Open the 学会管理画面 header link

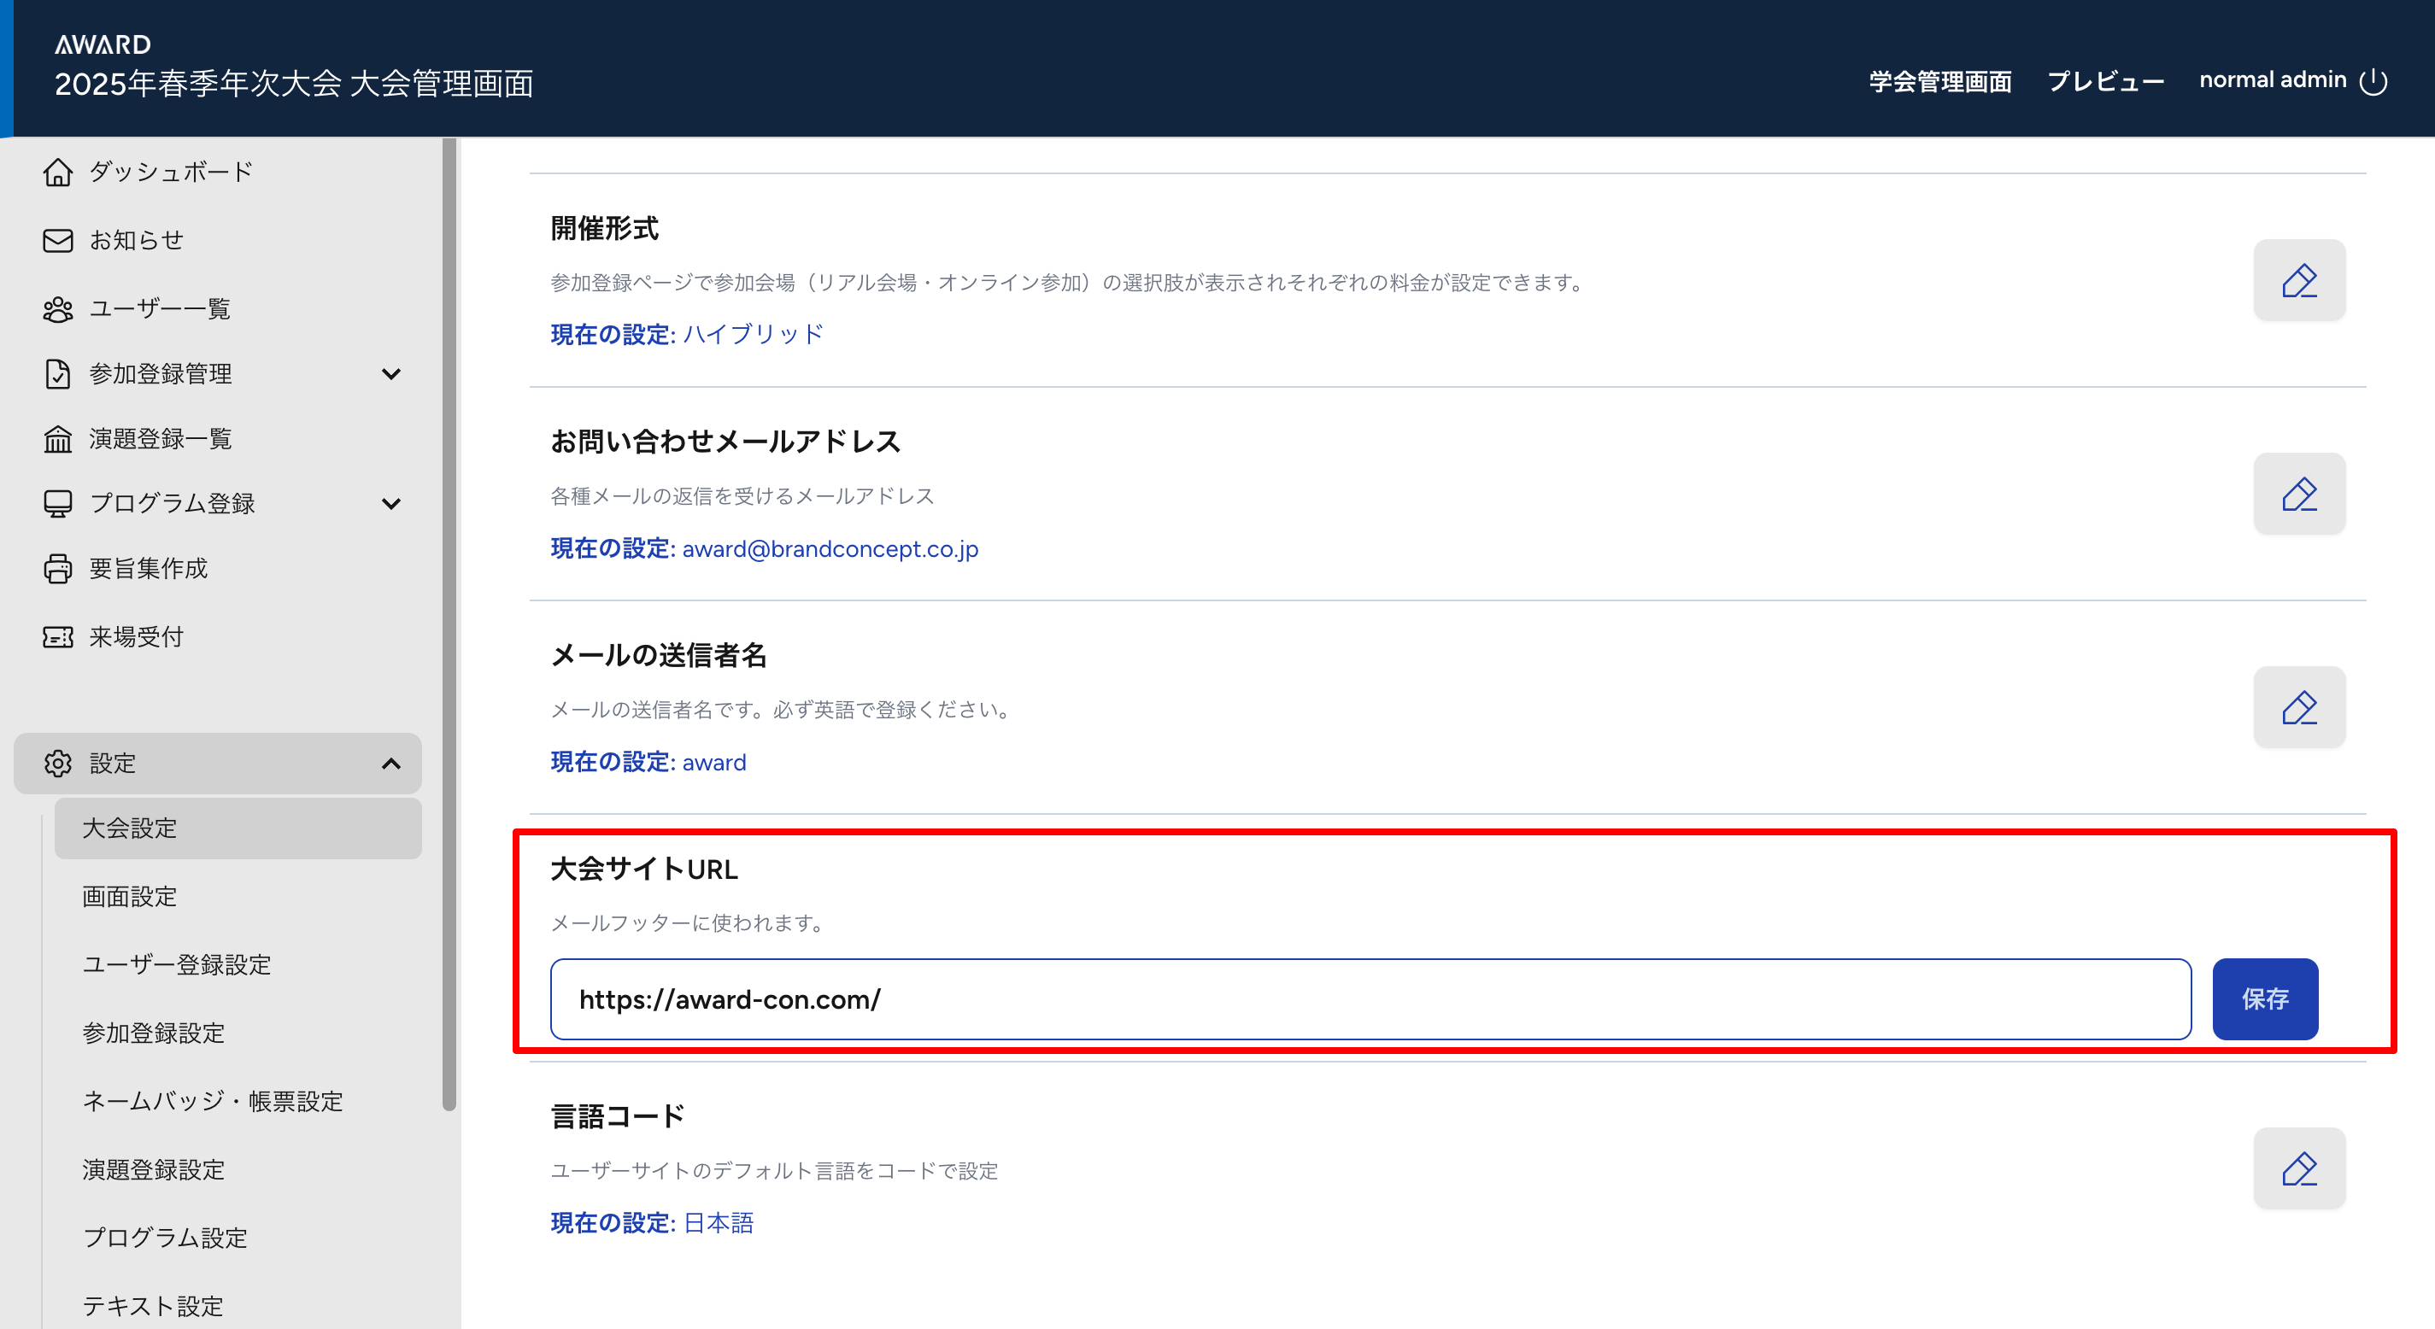(x=1939, y=81)
